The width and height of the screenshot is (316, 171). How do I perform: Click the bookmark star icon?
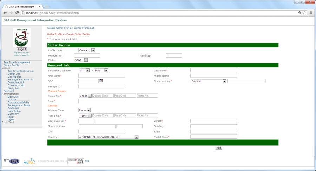[304, 13]
